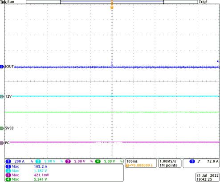The image size is (220, 182).
Task: Select channel 4 5VSB ground marker
Action: tap(2, 128)
